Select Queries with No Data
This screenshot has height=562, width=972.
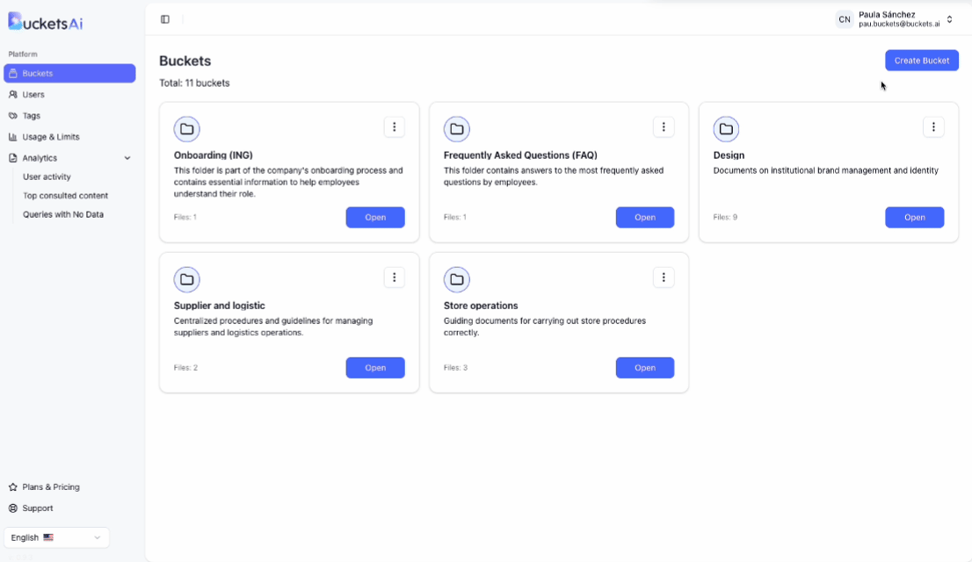pos(63,214)
